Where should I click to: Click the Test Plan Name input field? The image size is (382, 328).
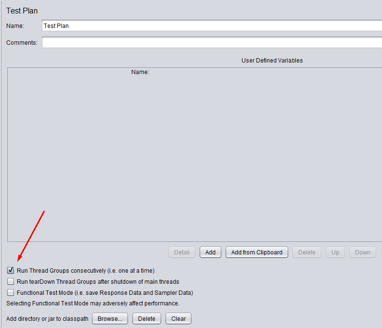(x=212, y=25)
